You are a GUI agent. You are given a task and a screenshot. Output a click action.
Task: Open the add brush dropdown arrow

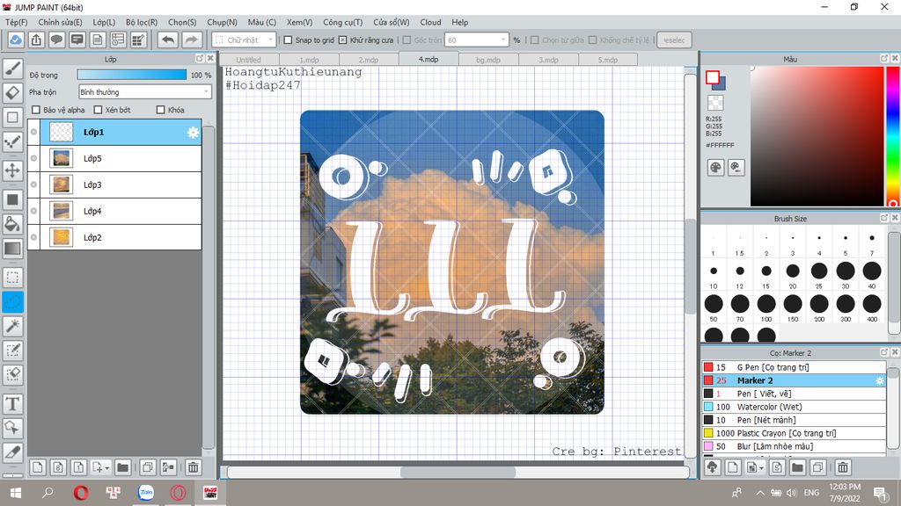[x=761, y=468]
